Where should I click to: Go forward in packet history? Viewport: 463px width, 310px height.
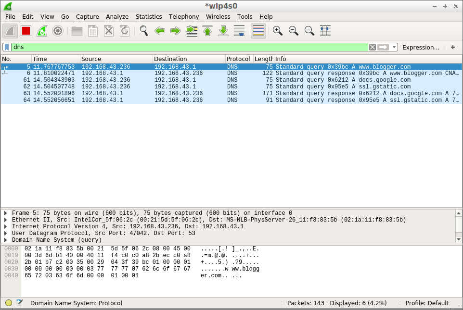tap(176, 31)
